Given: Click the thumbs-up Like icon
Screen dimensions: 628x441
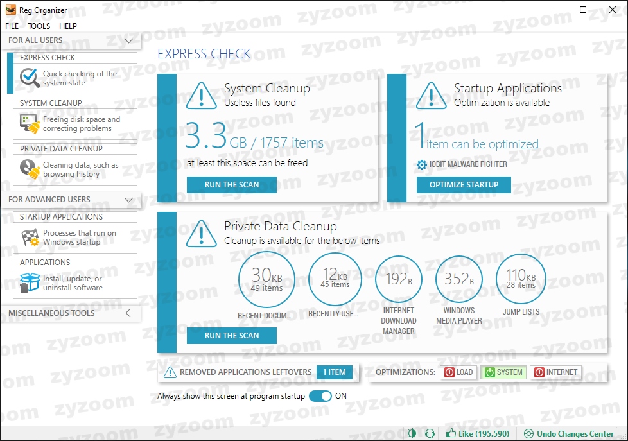Looking at the screenshot, I should 451,433.
